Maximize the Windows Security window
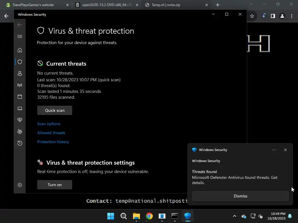 tap(226, 14)
